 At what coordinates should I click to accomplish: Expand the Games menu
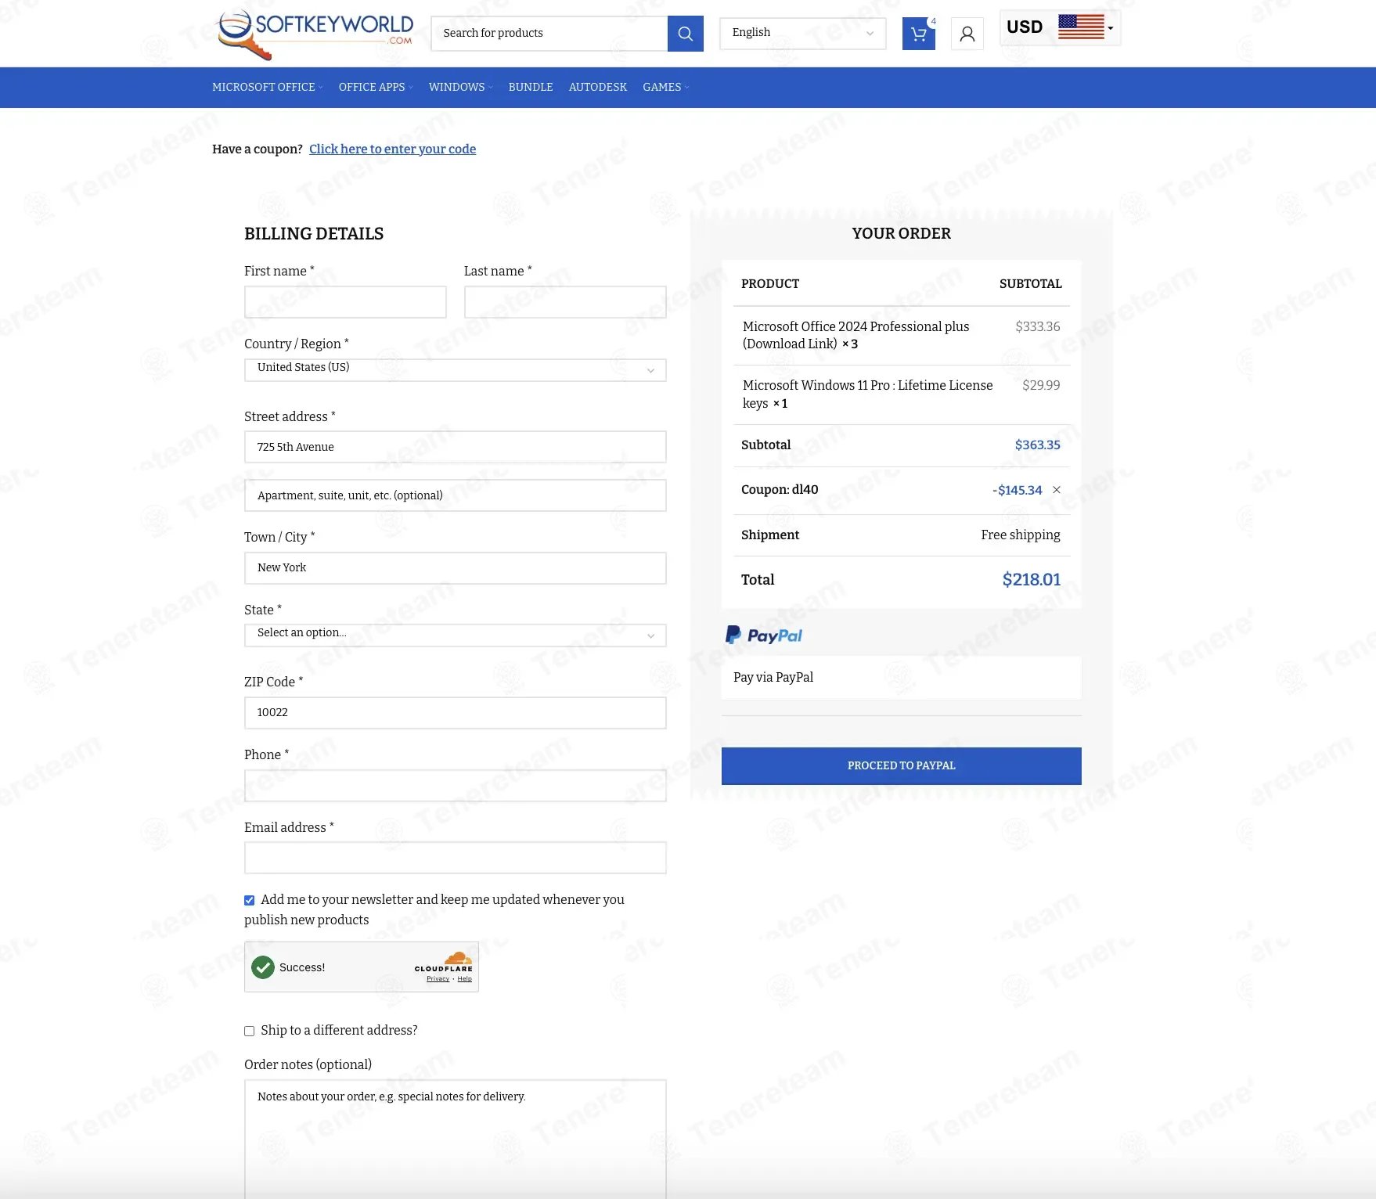click(665, 87)
